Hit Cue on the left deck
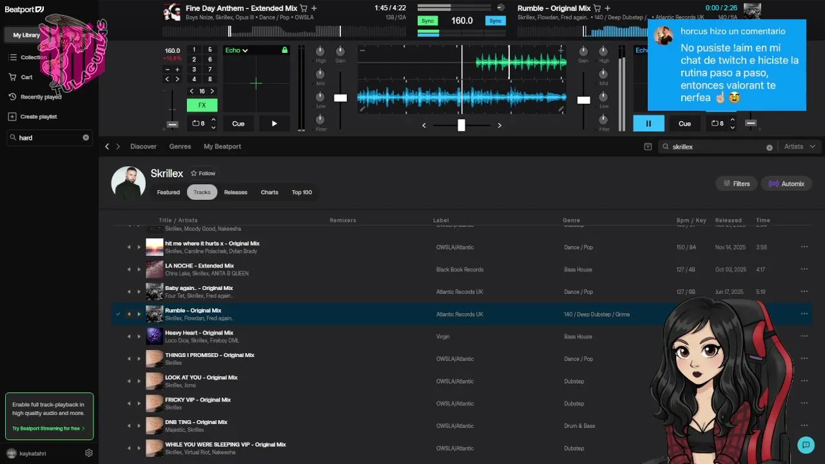The image size is (825, 464). [238, 124]
